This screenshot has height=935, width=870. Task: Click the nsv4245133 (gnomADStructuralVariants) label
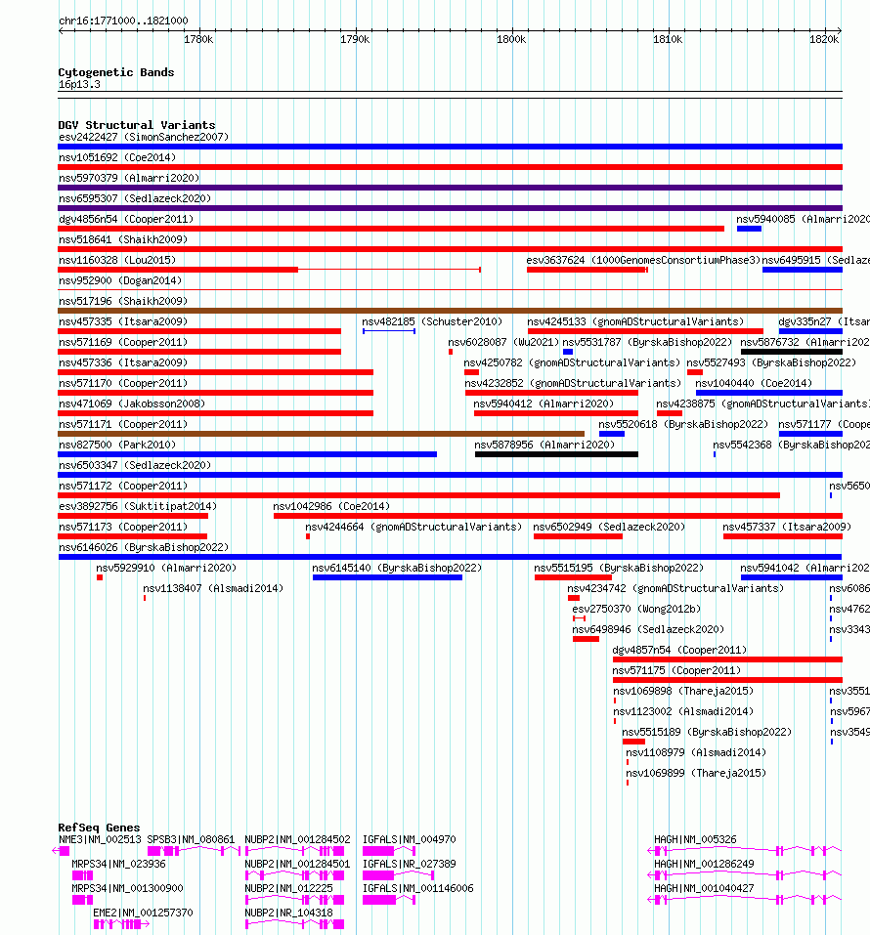click(635, 322)
